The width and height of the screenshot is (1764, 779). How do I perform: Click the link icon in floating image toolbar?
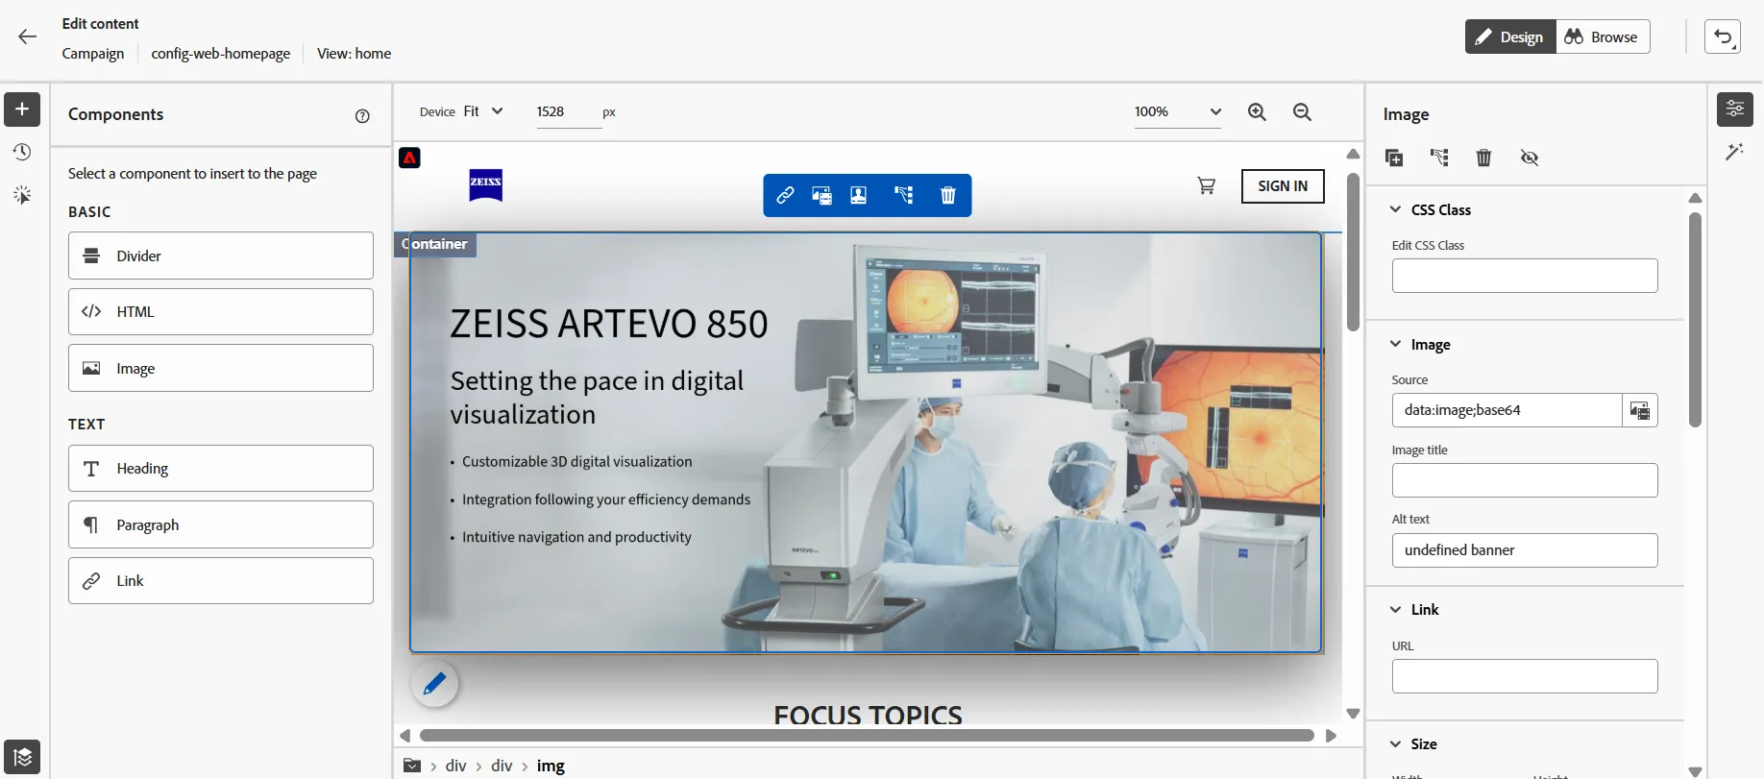(785, 195)
